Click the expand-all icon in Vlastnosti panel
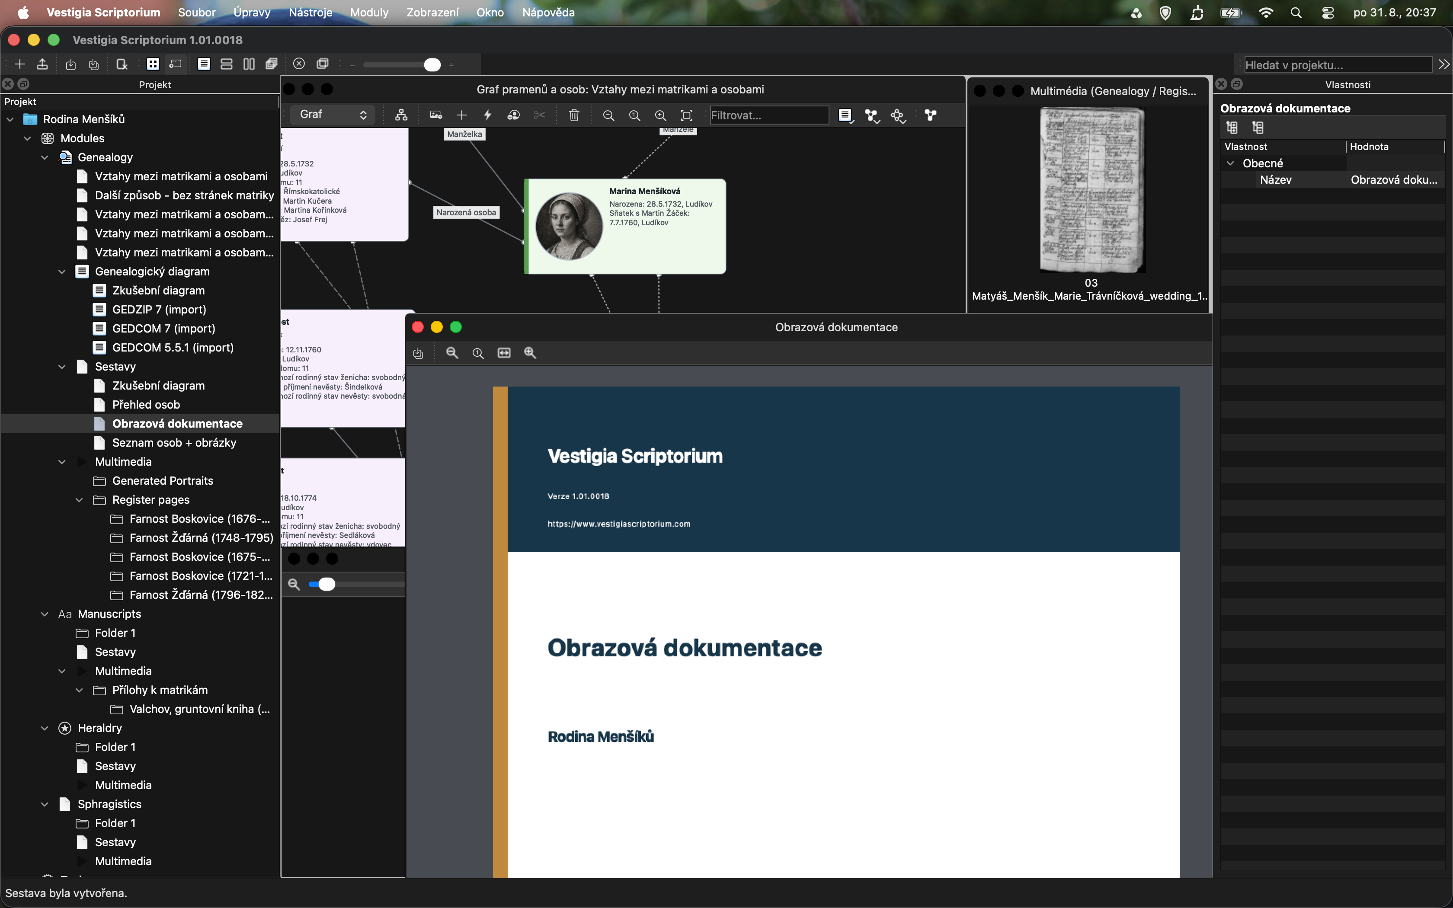The image size is (1453, 908). (1232, 127)
